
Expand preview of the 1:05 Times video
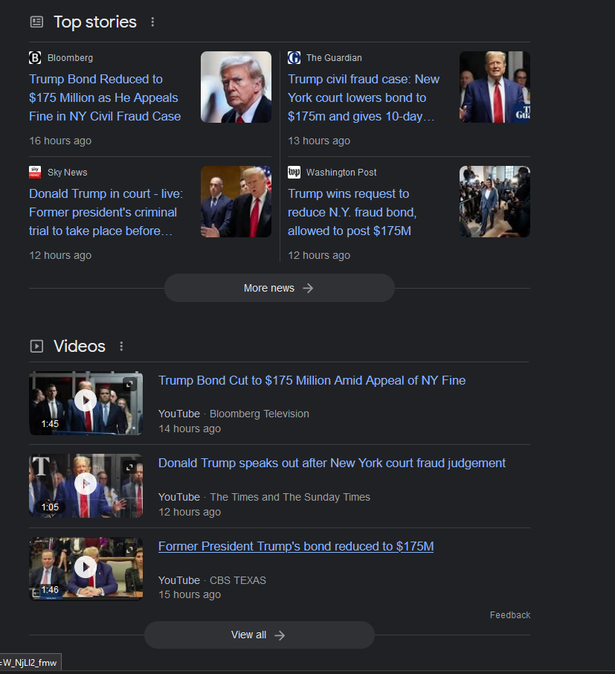[130, 467]
